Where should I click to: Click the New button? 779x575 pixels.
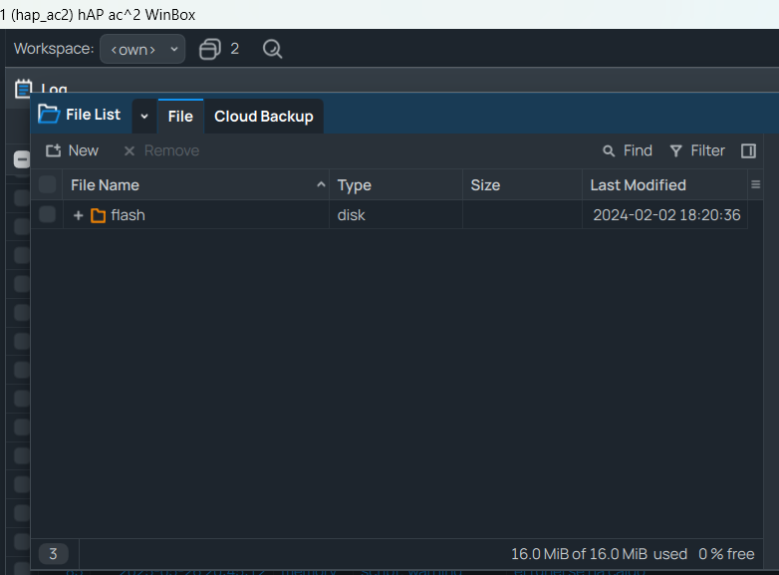72,150
